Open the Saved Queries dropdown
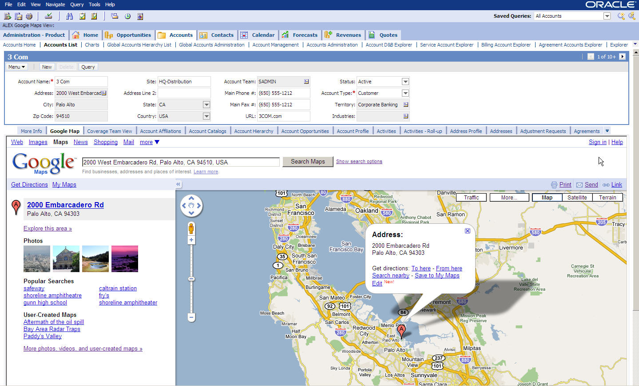Image resolution: width=639 pixels, height=386 pixels. [607, 16]
